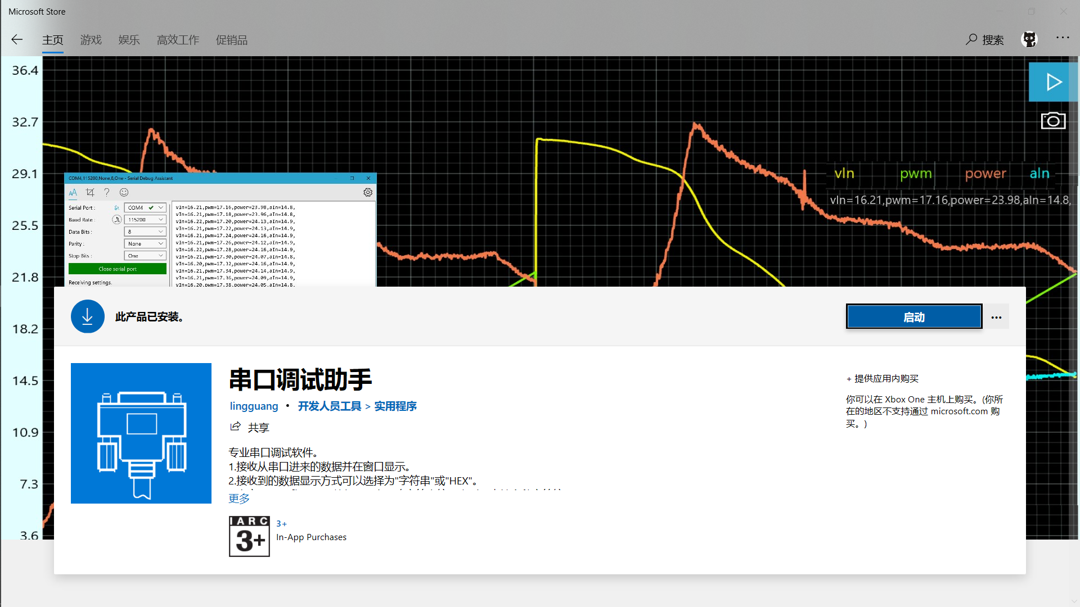Toggle the Close serial port button
This screenshot has height=607, width=1080.
pyautogui.click(x=117, y=269)
